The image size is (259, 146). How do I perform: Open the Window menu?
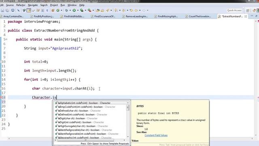72,5
